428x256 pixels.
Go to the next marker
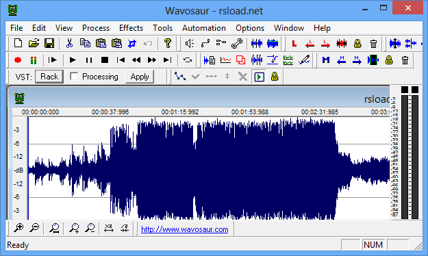tap(357, 60)
